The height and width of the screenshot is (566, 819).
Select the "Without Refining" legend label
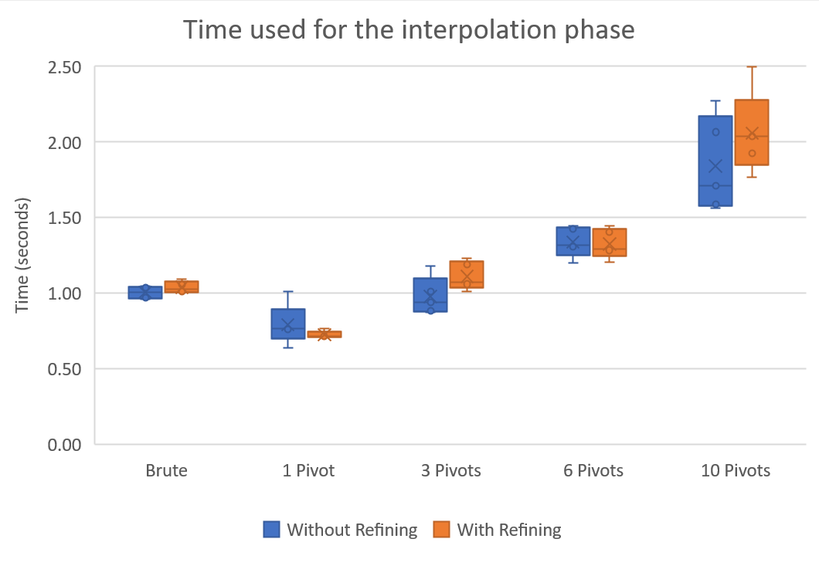352,530
